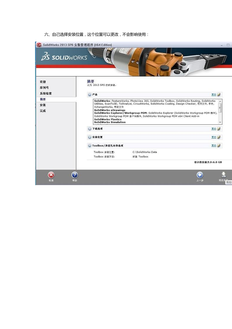Click 更改 link for 下载选项
The height and width of the screenshot is (329, 232).
click(x=214, y=129)
